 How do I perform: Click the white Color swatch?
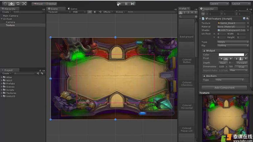click(x=231, y=55)
